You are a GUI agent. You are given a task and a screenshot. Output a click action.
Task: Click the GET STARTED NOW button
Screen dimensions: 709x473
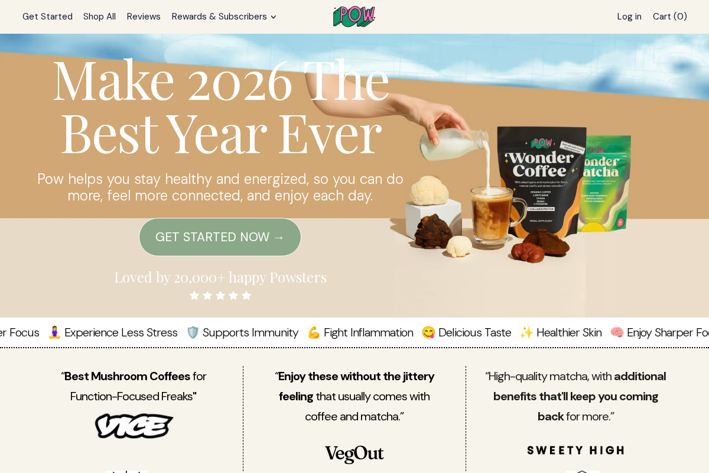220,237
